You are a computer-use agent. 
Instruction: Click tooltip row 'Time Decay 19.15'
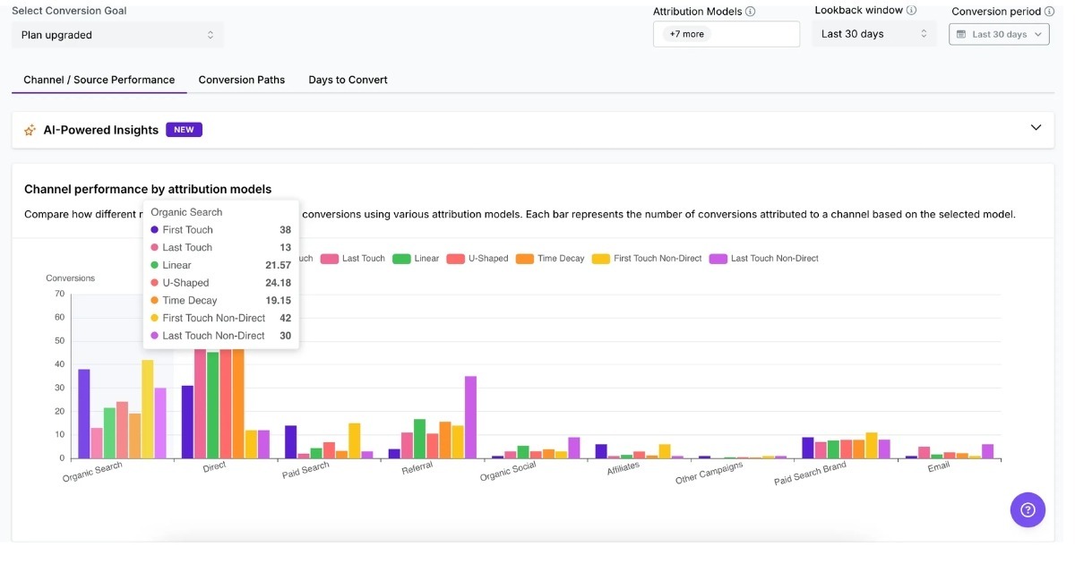tap(221, 301)
